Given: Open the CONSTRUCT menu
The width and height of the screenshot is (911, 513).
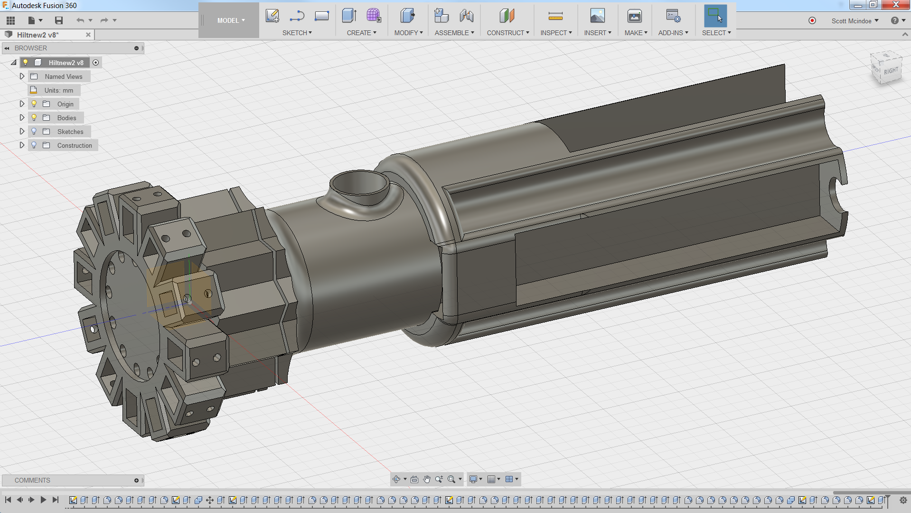Looking at the screenshot, I should (507, 33).
